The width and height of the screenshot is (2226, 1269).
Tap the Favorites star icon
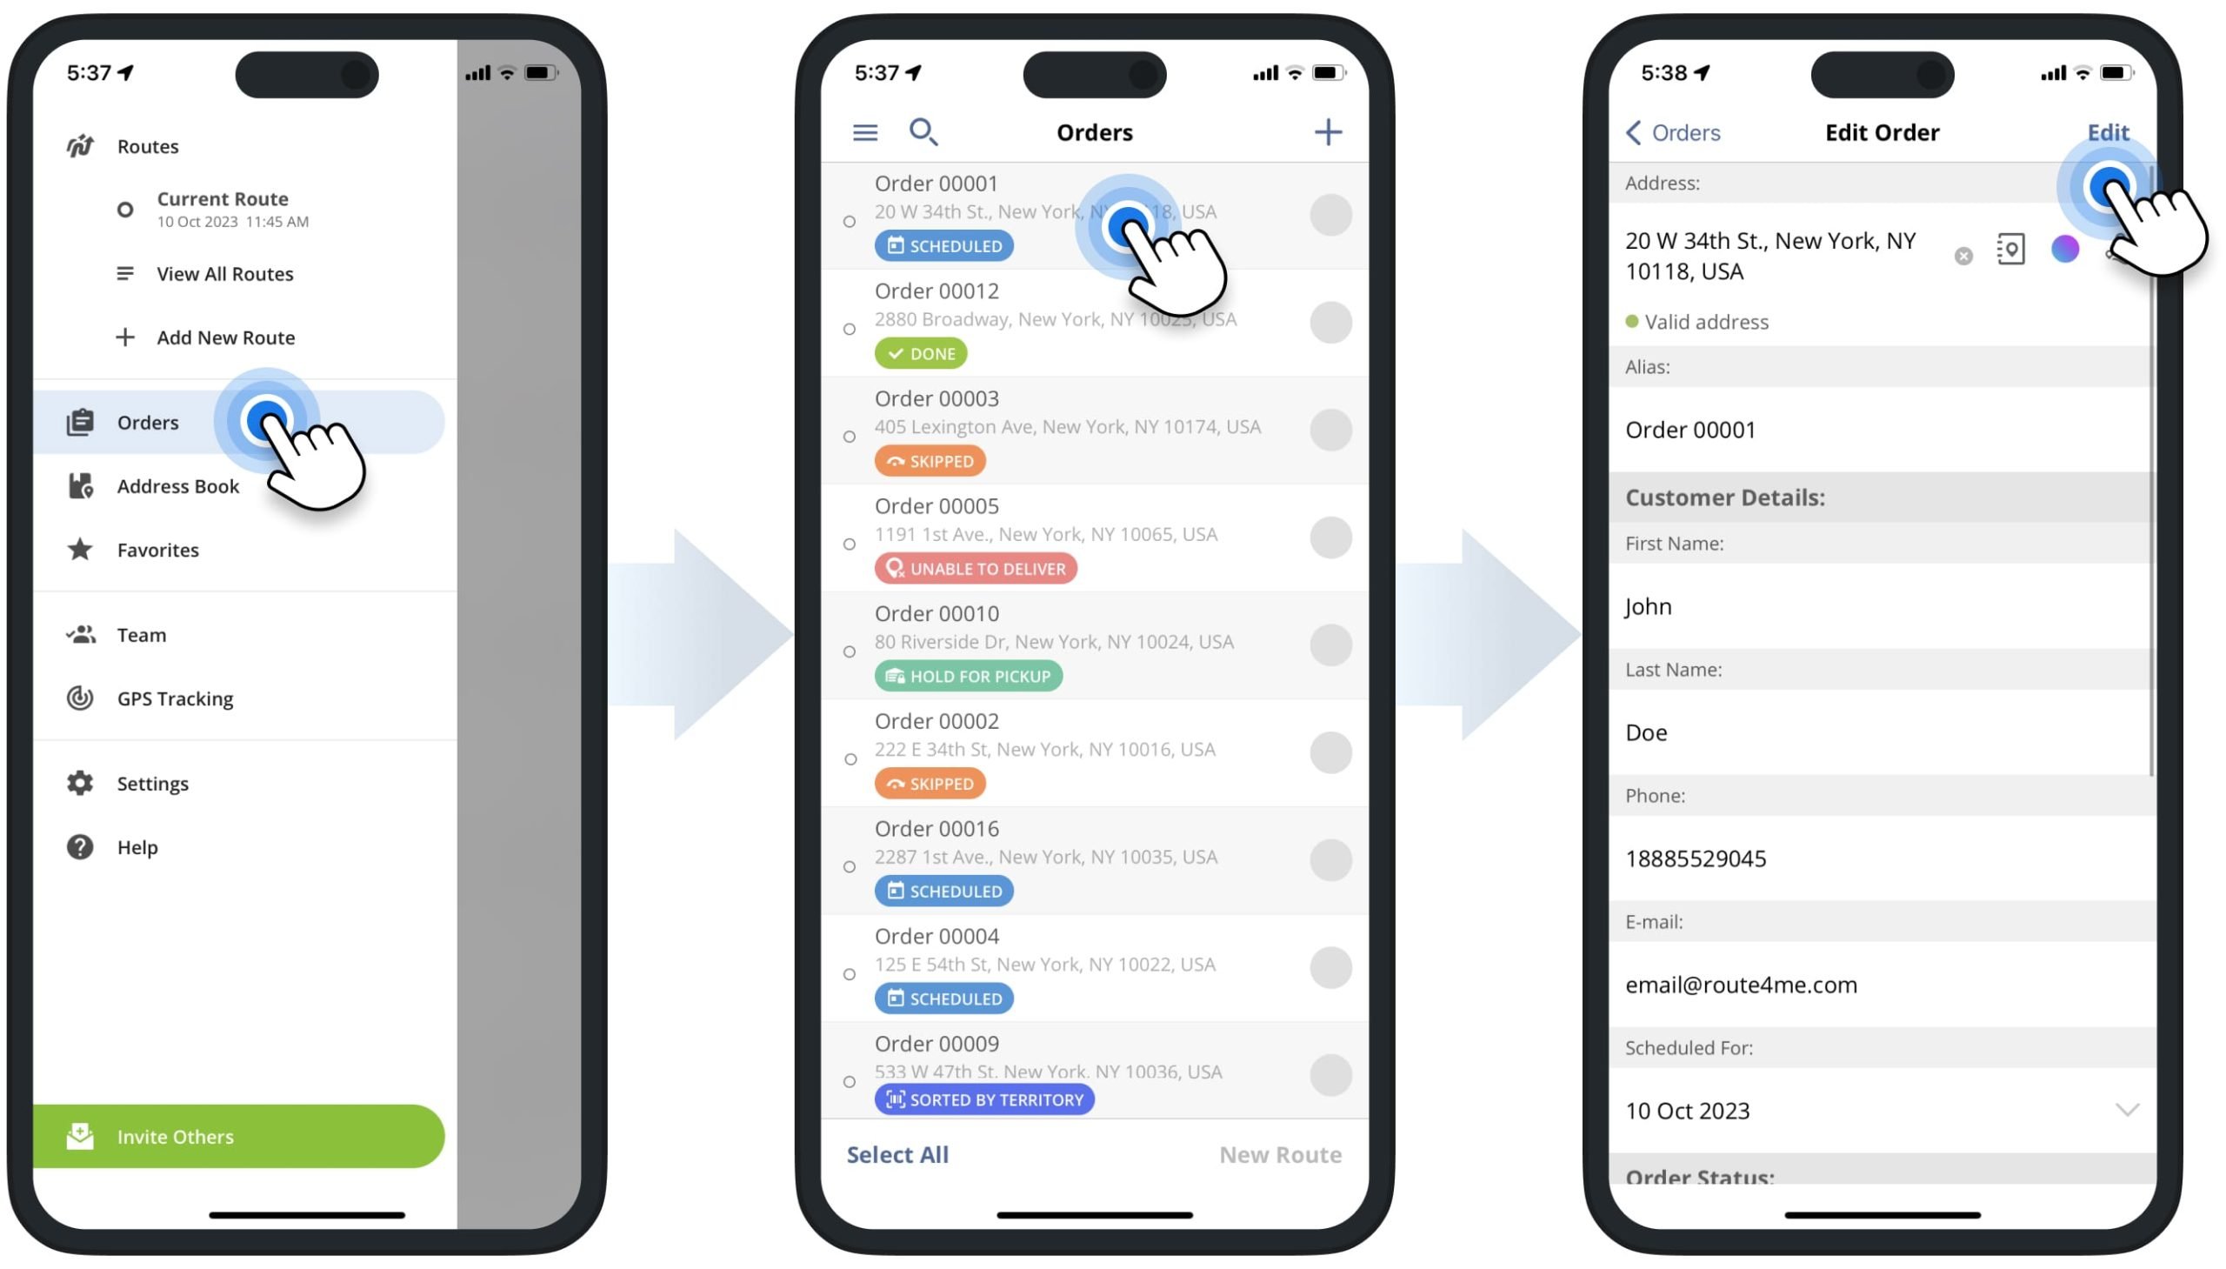coord(79,549)
